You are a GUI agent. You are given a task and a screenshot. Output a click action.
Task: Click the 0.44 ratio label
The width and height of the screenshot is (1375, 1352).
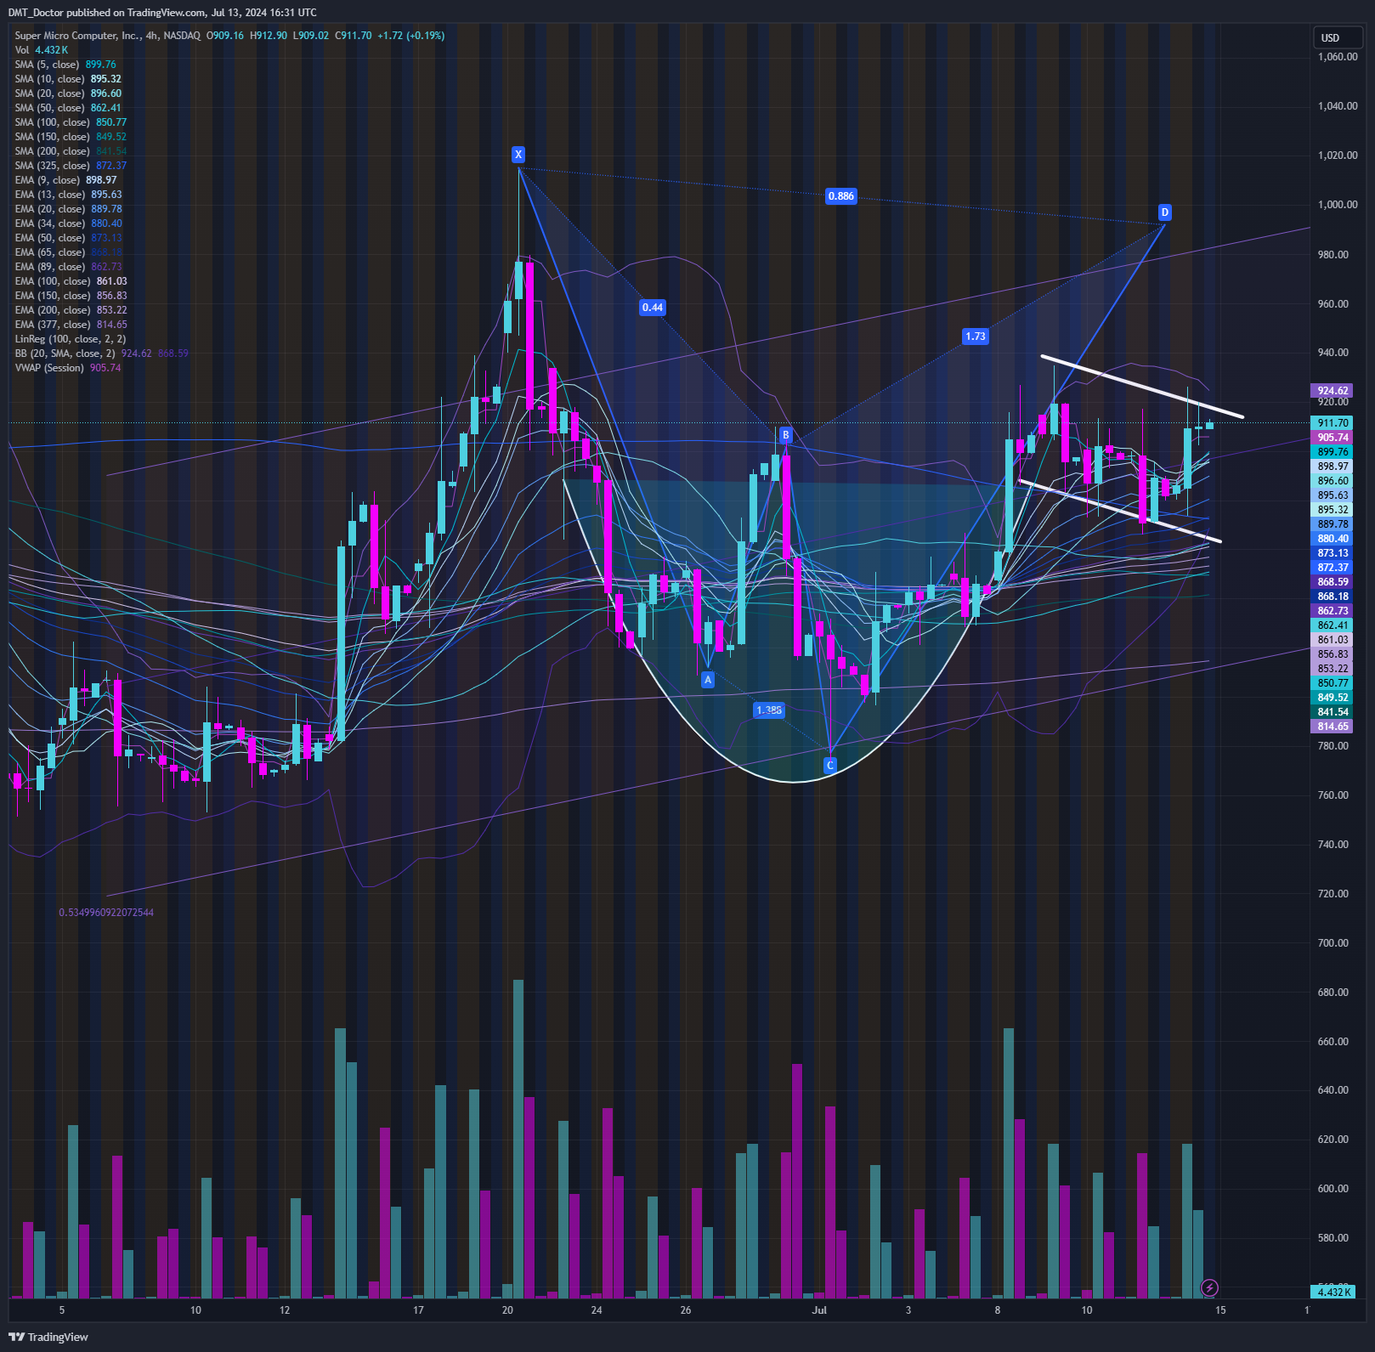(x=653, y=308)
